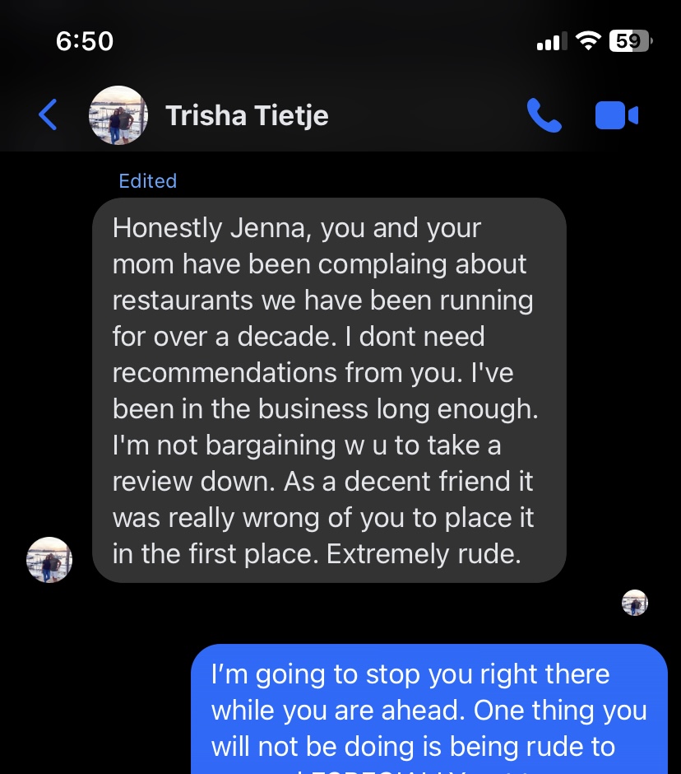Open Trisha's profile picture in the header
The height and width of the screenshot is (774, 681).
[x=118, y=115]
